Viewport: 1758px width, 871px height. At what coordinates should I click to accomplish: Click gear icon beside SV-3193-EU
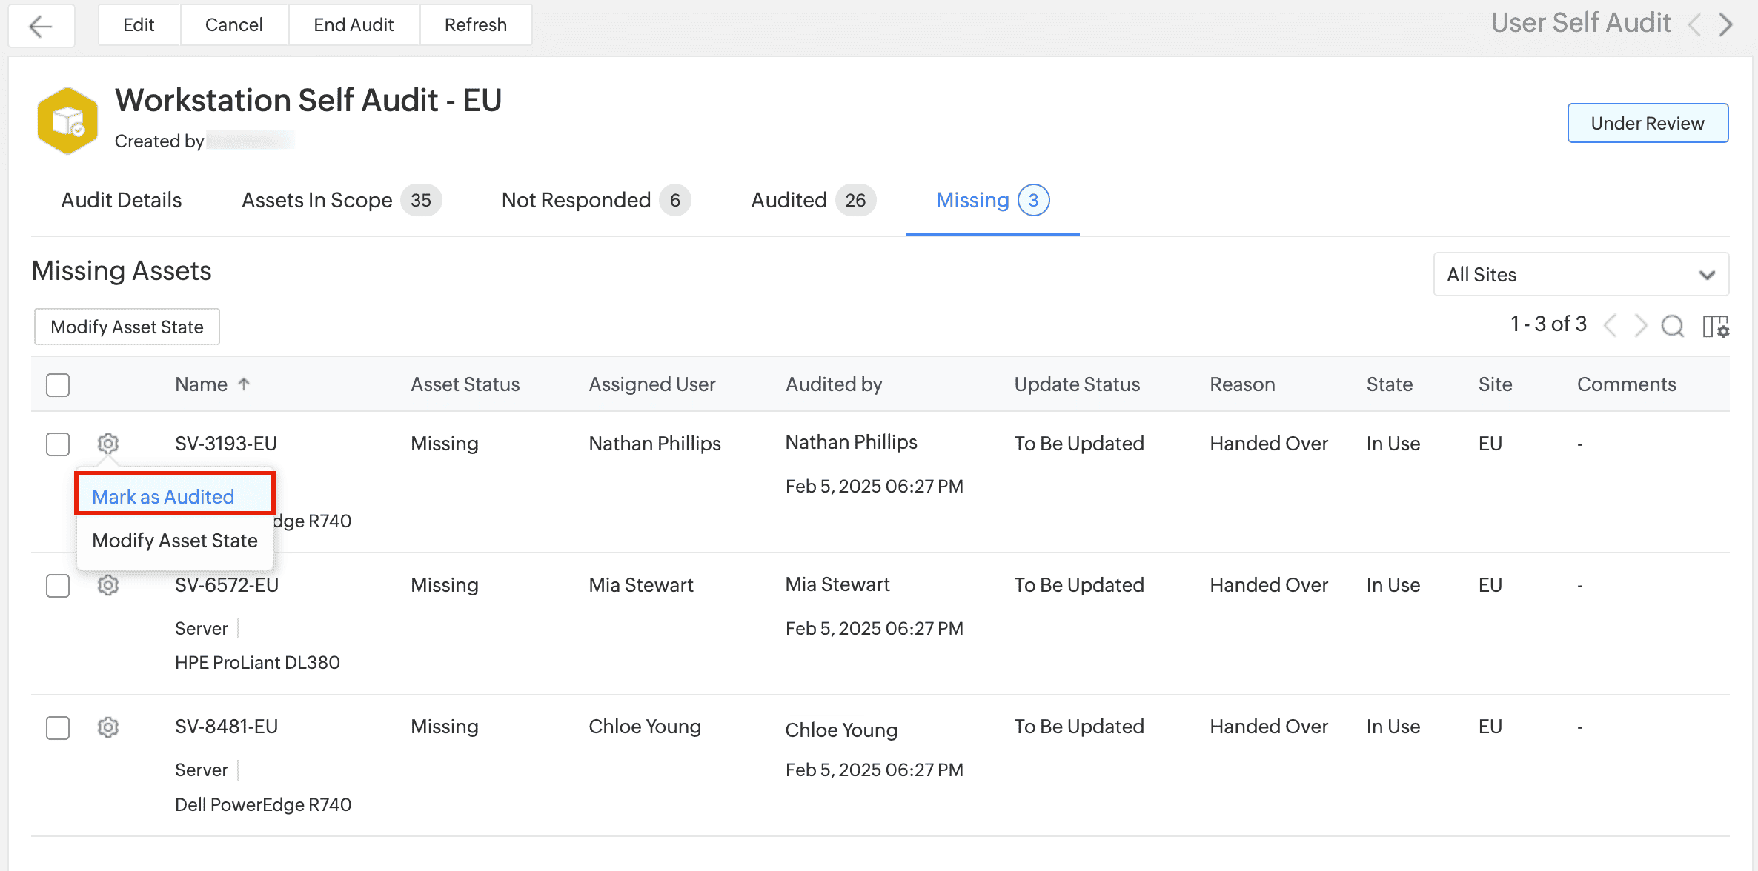tap(108, 444)
